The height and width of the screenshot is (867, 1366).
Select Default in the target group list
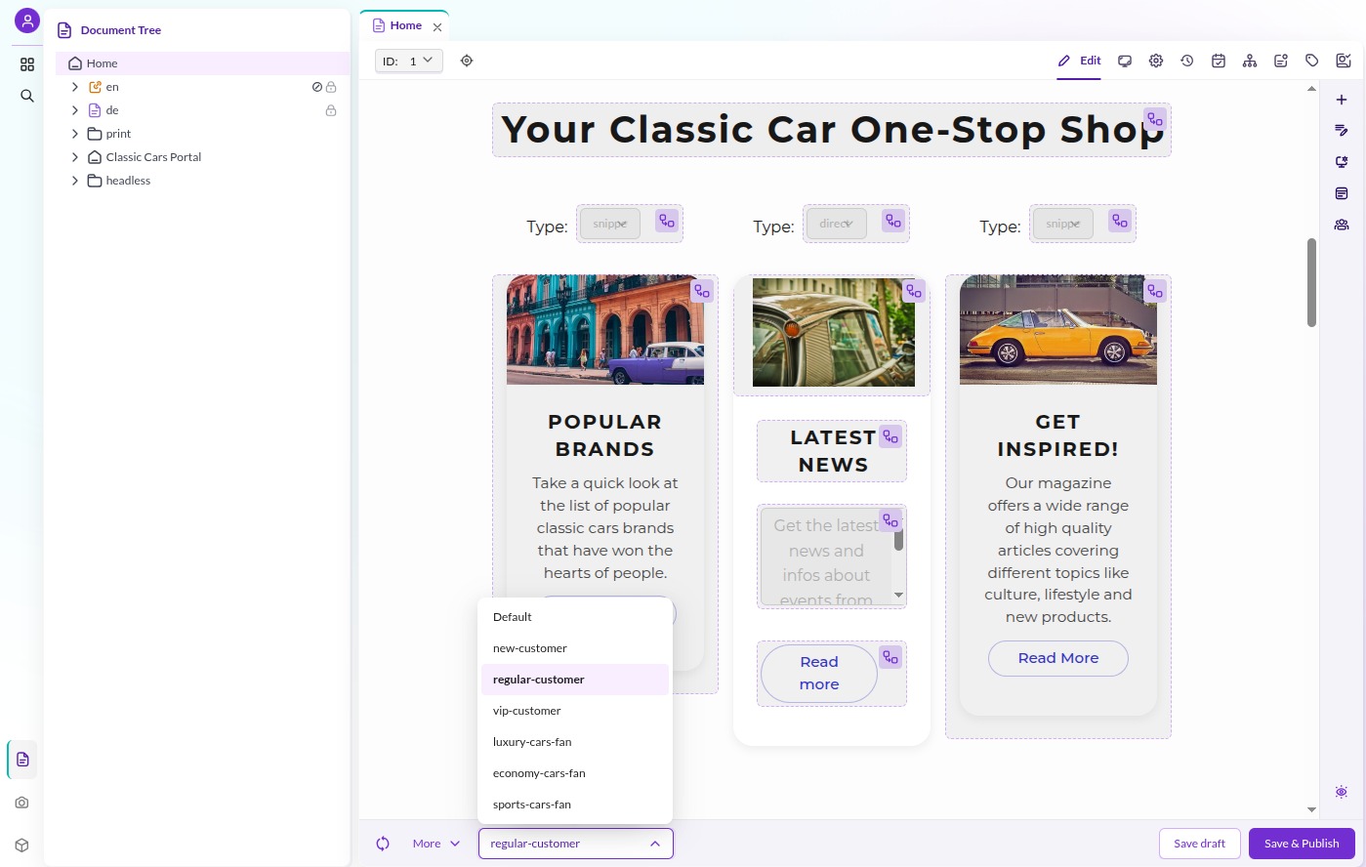575,617
